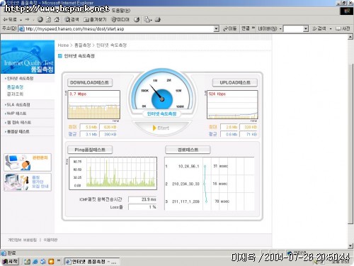
Task: Open the 동영상 테스트 sidebar item
Action: click(18, 131)
